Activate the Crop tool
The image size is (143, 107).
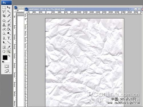[x=4, y=16]
